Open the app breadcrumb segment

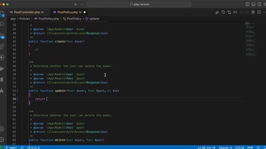[13, 19]
